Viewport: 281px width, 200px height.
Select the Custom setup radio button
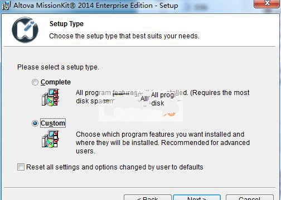tap(35, 123)
